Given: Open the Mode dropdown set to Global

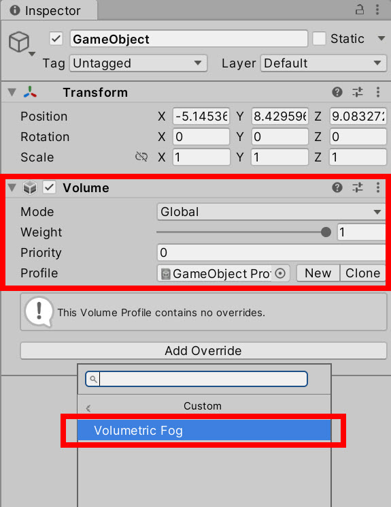Looking at the screenshot, I should 271,212.
